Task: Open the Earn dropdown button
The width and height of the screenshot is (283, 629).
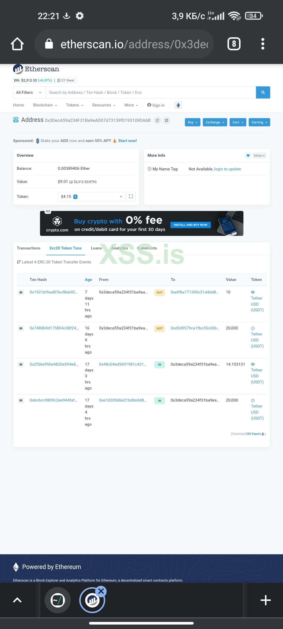Action: 238,122
